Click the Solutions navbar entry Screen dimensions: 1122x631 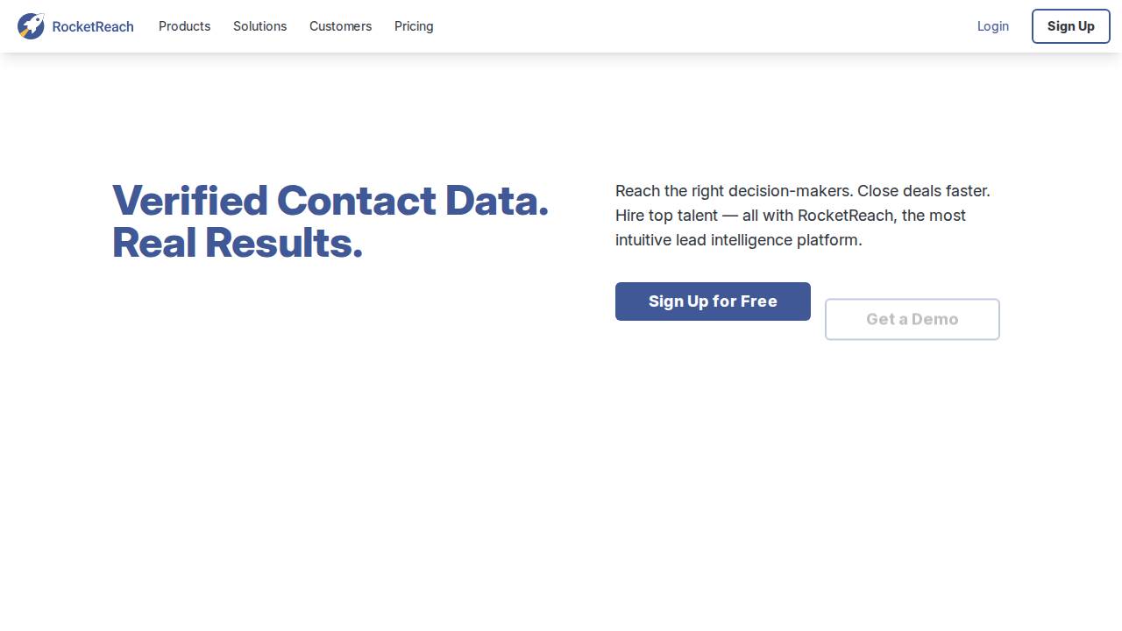pyautogui.click(x=259, y=26)
